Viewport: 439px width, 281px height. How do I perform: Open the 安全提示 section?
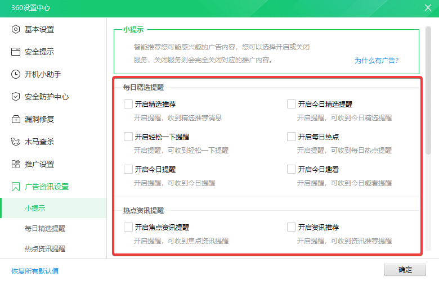point(39,52)
